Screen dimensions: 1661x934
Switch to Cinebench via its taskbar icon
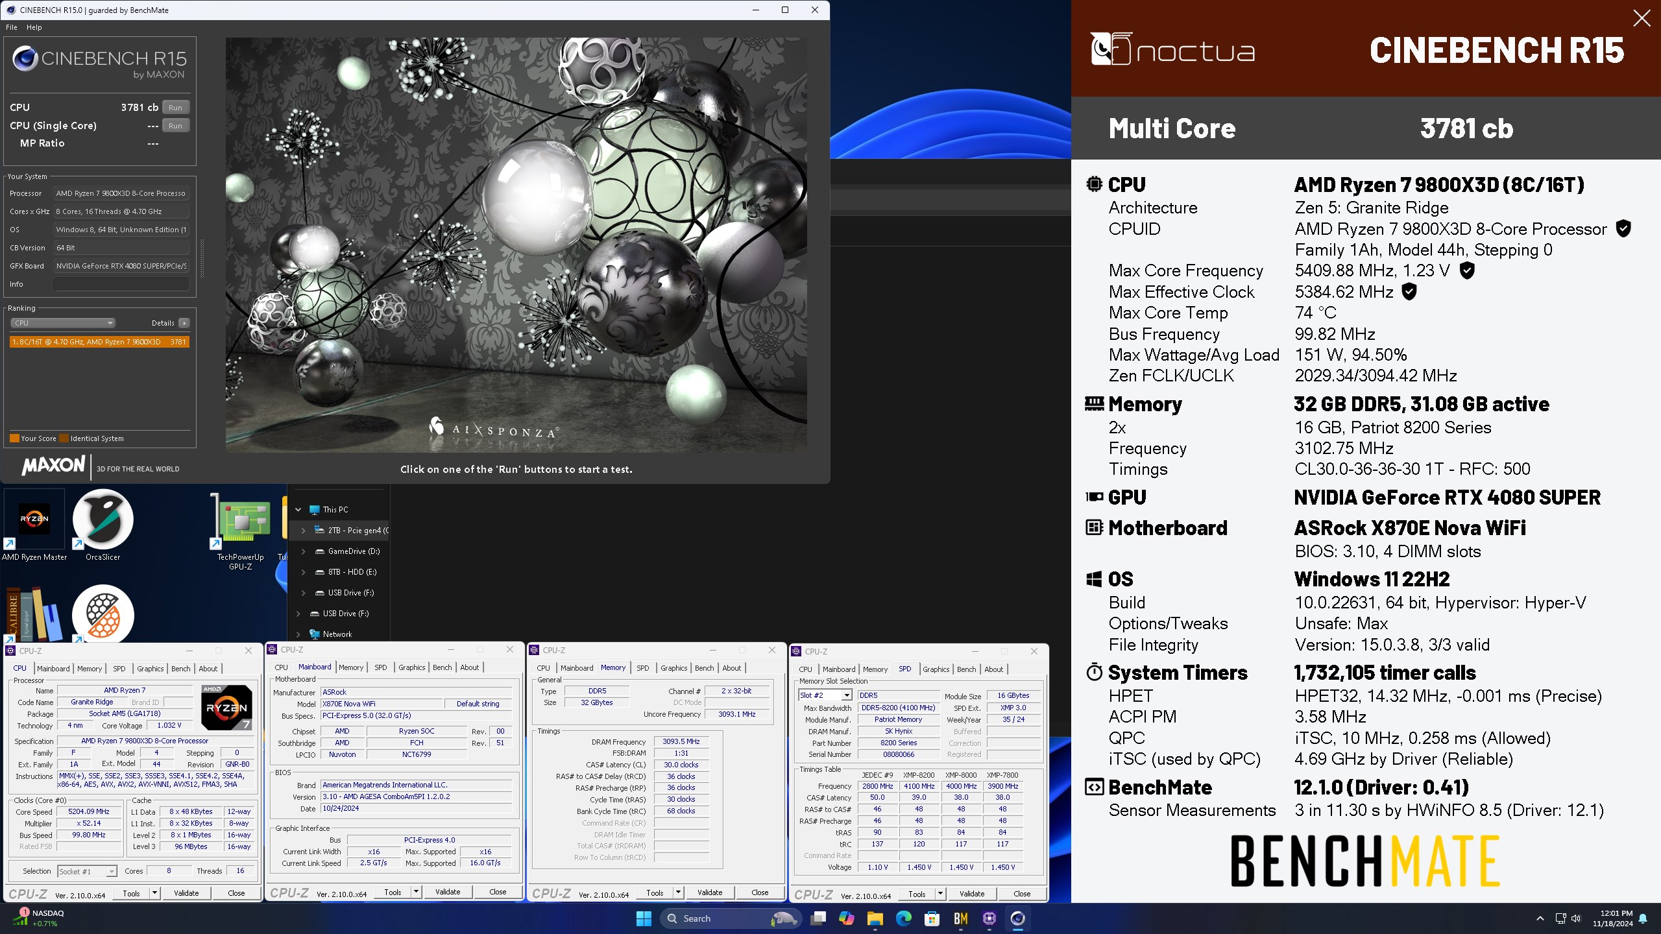tap(1018, 918)
